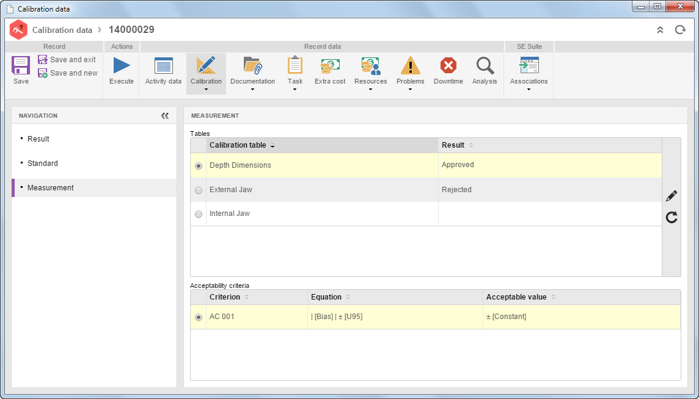Expand the Calibration dropdown arrow
The image size is (699, 399).
tap(206, 90)
